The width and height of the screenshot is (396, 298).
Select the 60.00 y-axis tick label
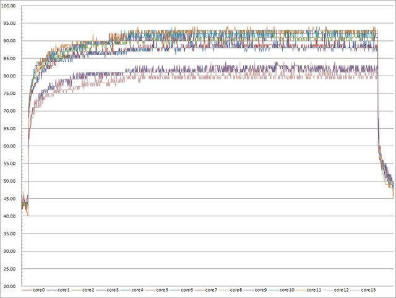(x=11, y=146)
